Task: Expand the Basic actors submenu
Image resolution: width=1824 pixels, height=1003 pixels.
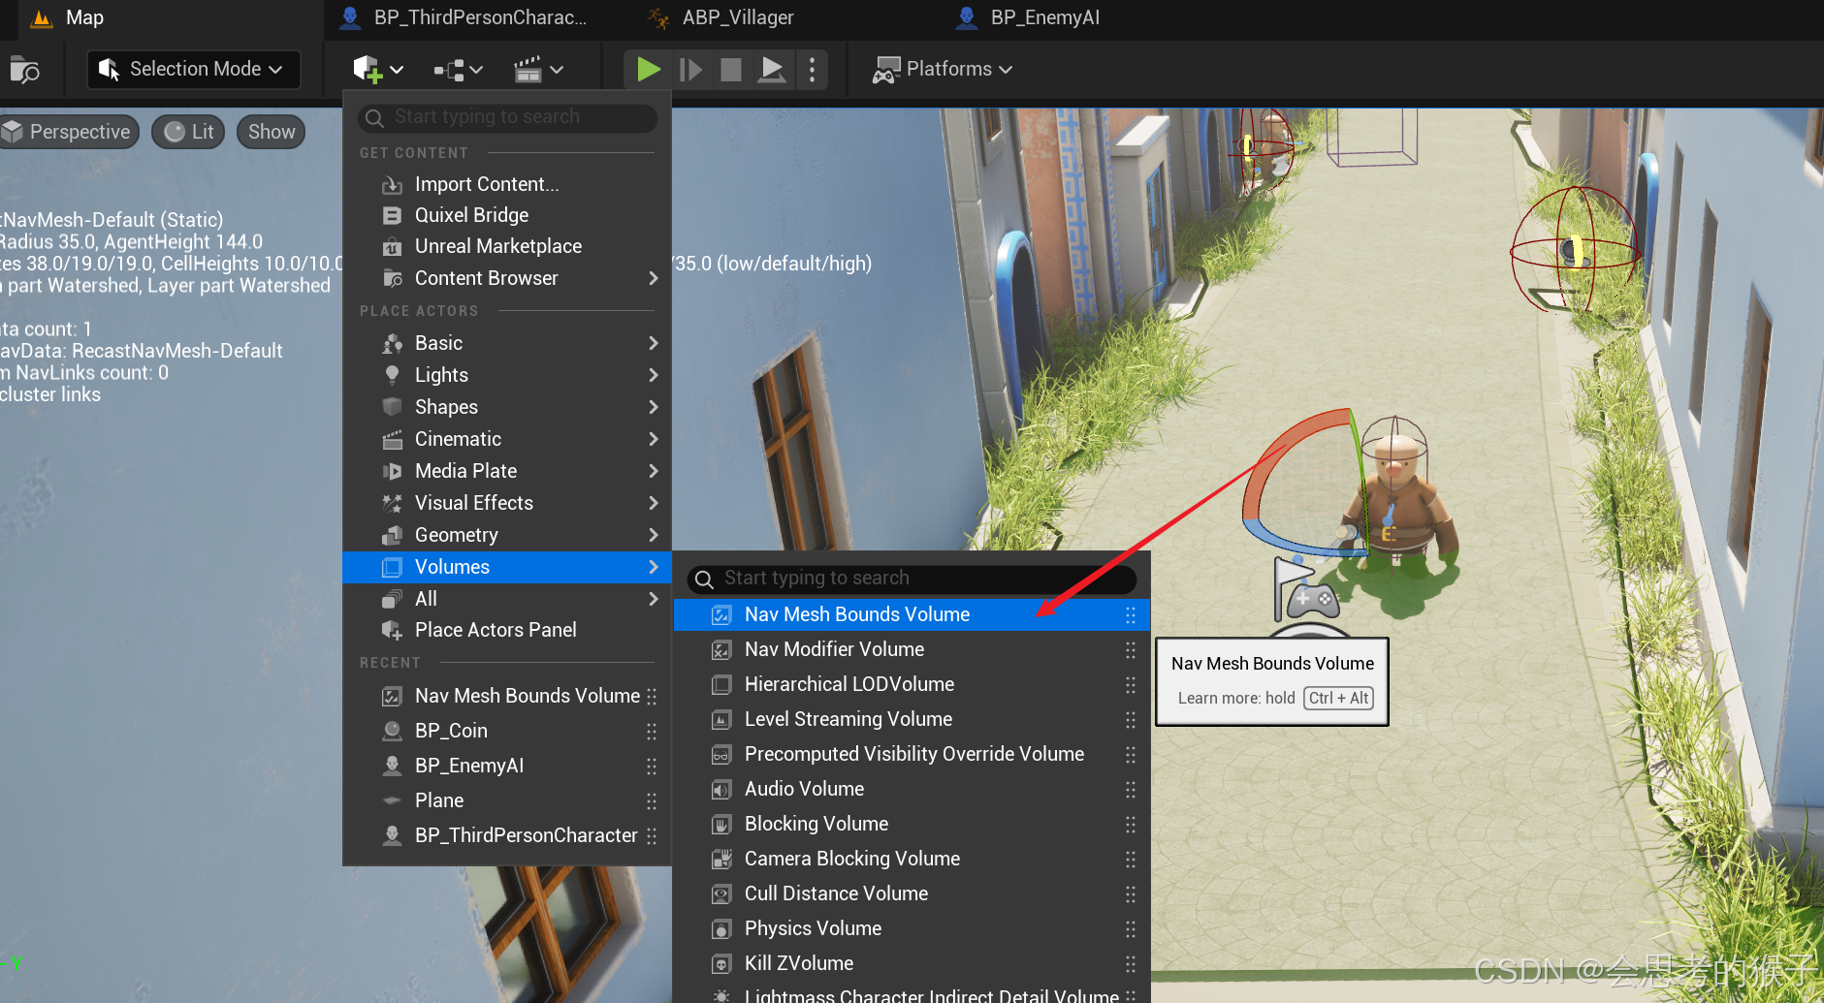Action: pos(507,343)
